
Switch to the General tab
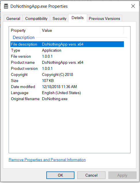[13, 18]
